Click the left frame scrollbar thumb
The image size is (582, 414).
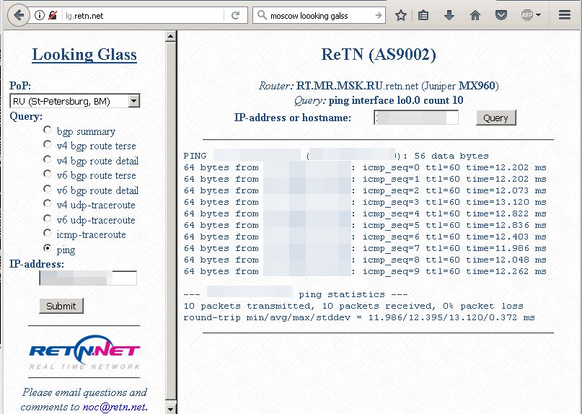[x=170, y=221]
